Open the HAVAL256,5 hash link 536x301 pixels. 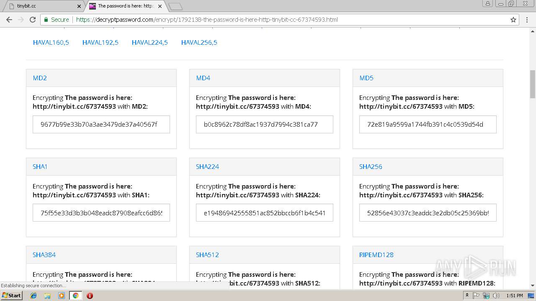(199, 42)
